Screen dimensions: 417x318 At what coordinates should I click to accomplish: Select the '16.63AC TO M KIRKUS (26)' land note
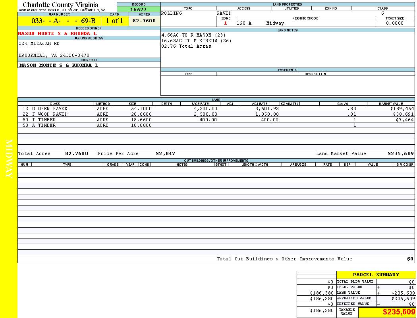[196, 41]
